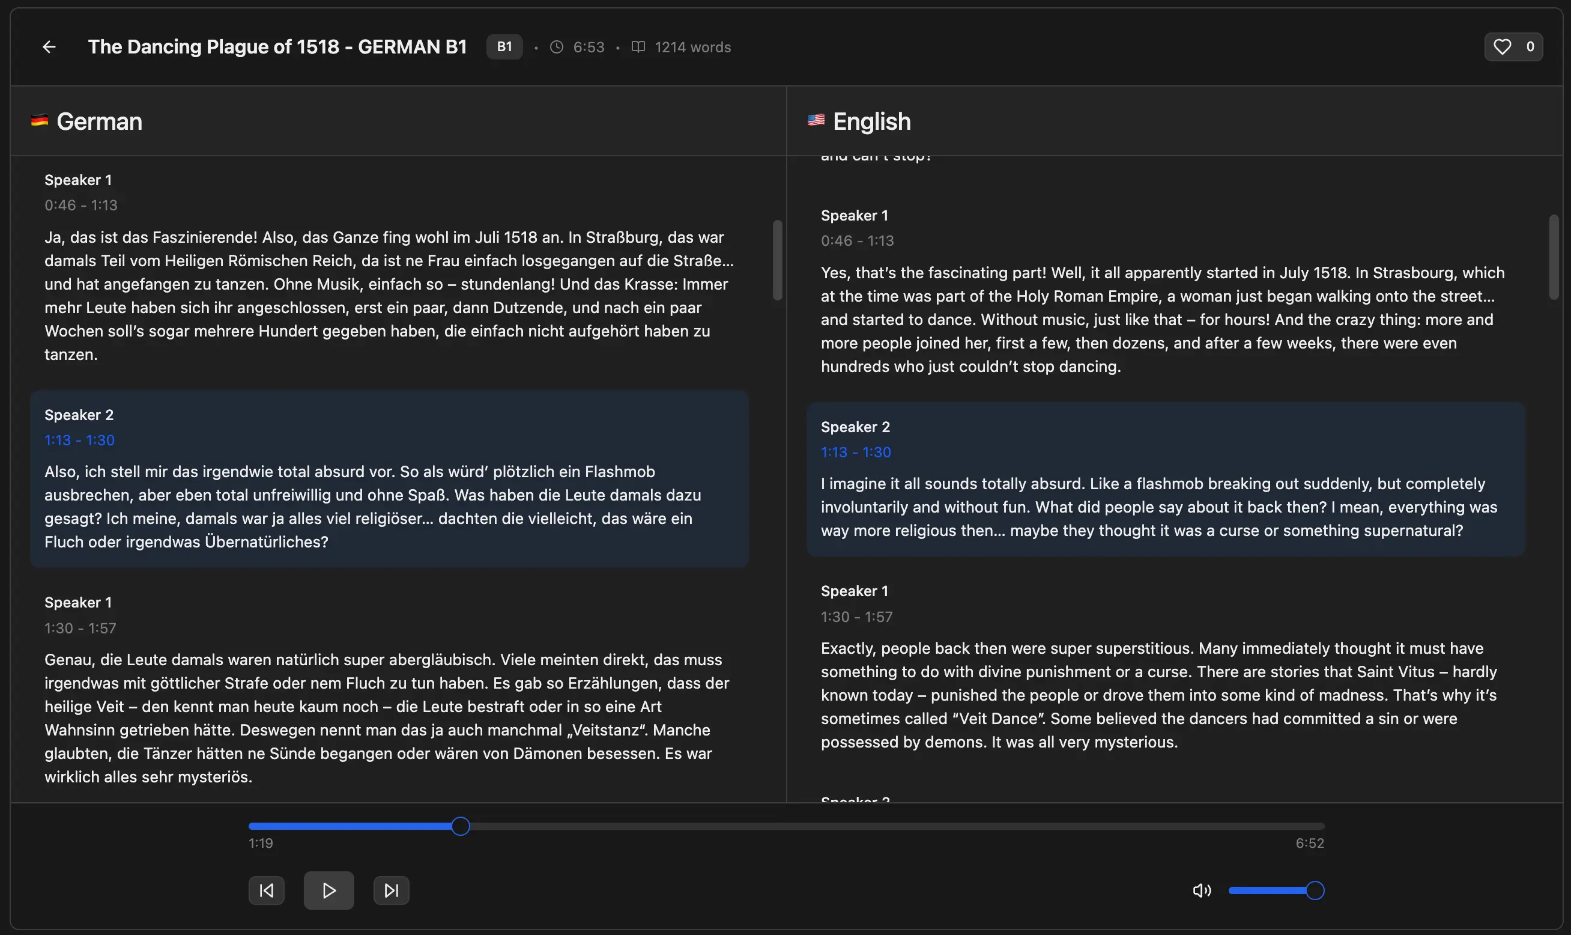Select German Speaker 2 segment 1:13 - 1:30
The width and height of the screenshot is (1571, 935).
pyautogui.click(x=389, y=479)
